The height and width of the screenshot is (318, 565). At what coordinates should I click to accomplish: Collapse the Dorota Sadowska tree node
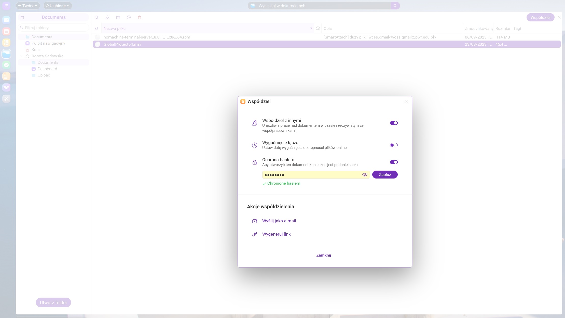(x=21, y=56)
